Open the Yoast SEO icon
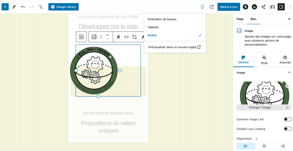This screenshot has width=293, height=151. coord(272,7)
